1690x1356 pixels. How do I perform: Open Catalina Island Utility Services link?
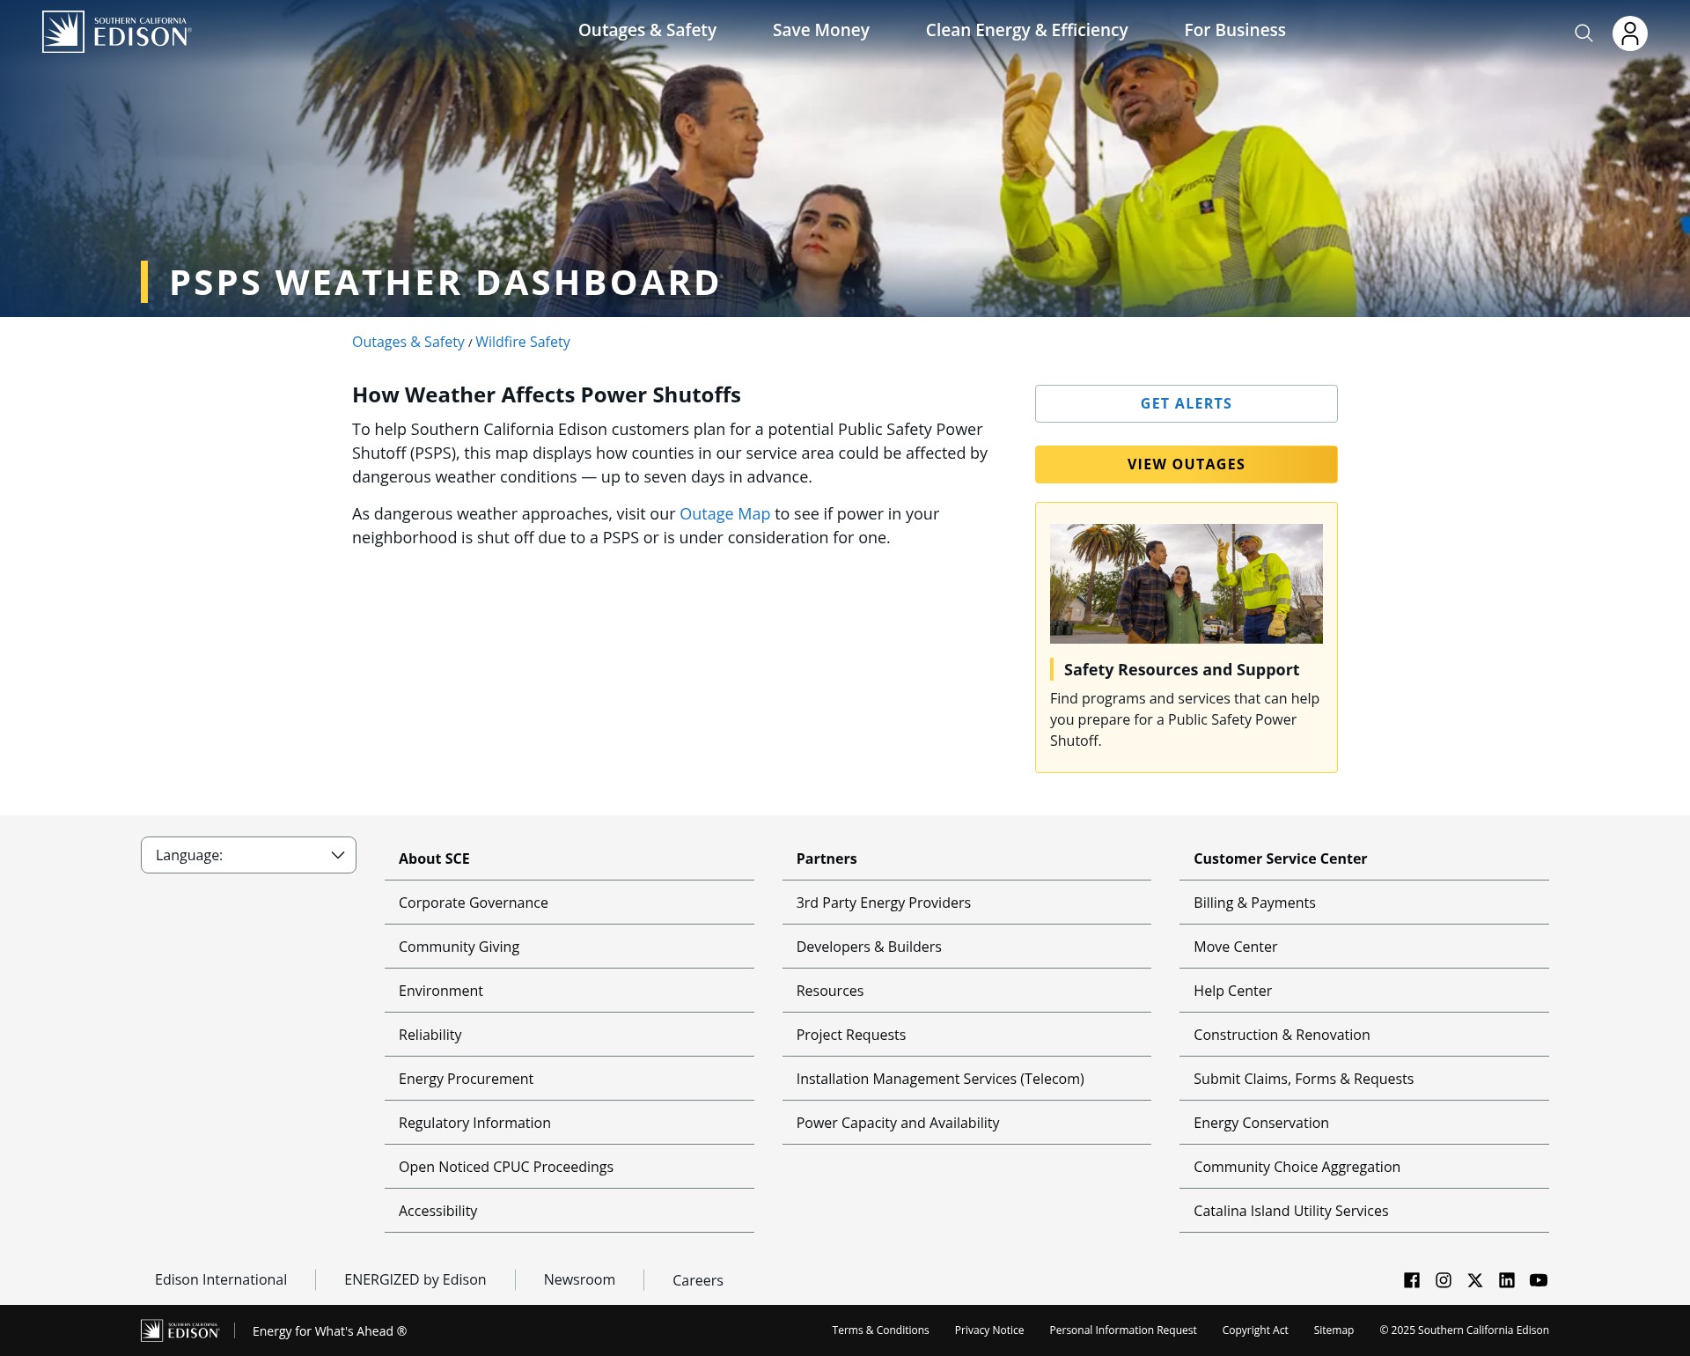(x=1290, y=1211)
